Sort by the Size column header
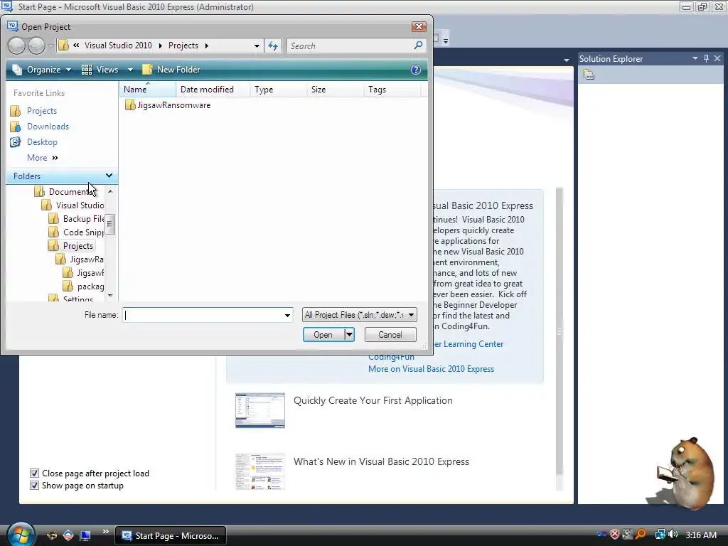728x546 pixels. point(336,89)
